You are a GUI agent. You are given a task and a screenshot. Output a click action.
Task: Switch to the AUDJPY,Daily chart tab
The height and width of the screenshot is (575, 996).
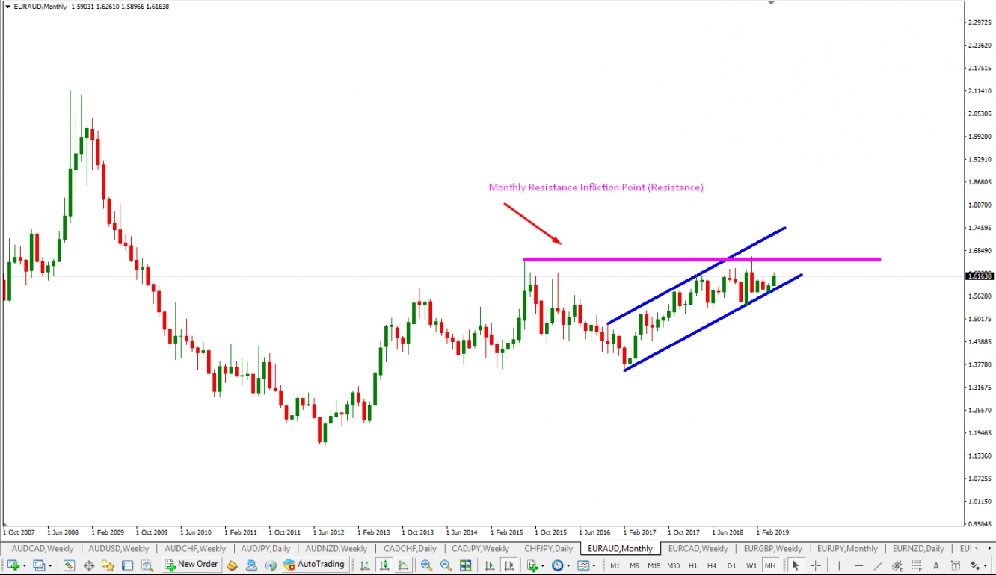[265, 548]
